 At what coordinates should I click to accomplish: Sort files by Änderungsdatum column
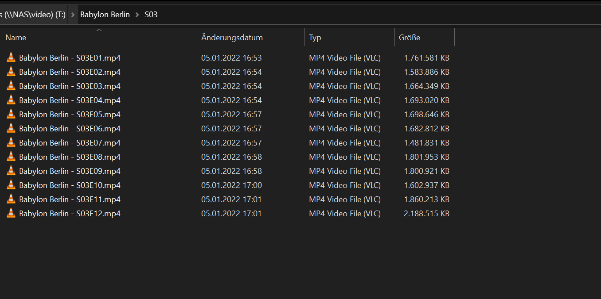point(232,38)
